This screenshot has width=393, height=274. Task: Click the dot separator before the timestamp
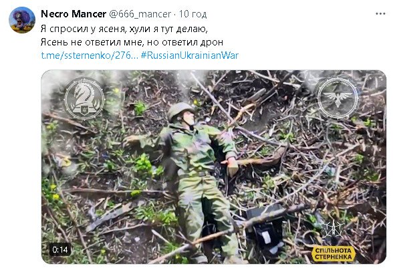175,14
